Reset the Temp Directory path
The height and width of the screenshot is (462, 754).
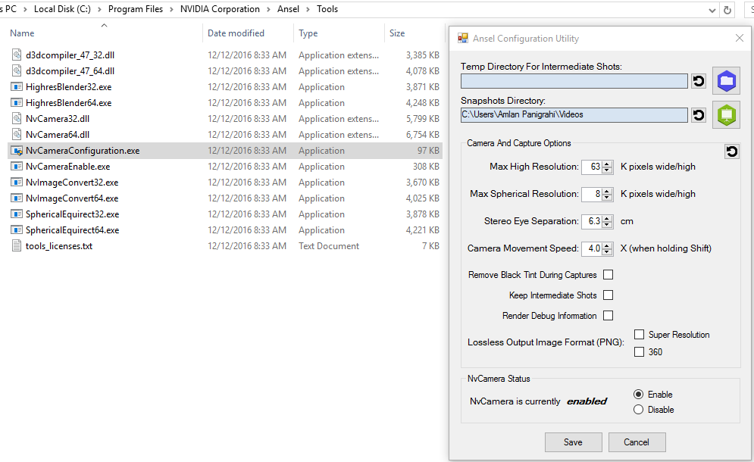699,81
